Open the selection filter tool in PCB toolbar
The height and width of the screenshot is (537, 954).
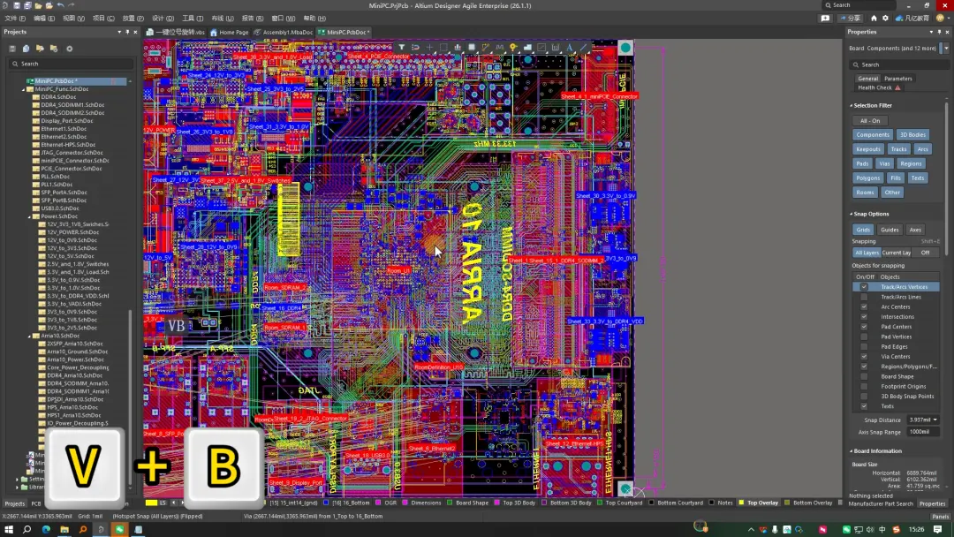click(402, 48)
